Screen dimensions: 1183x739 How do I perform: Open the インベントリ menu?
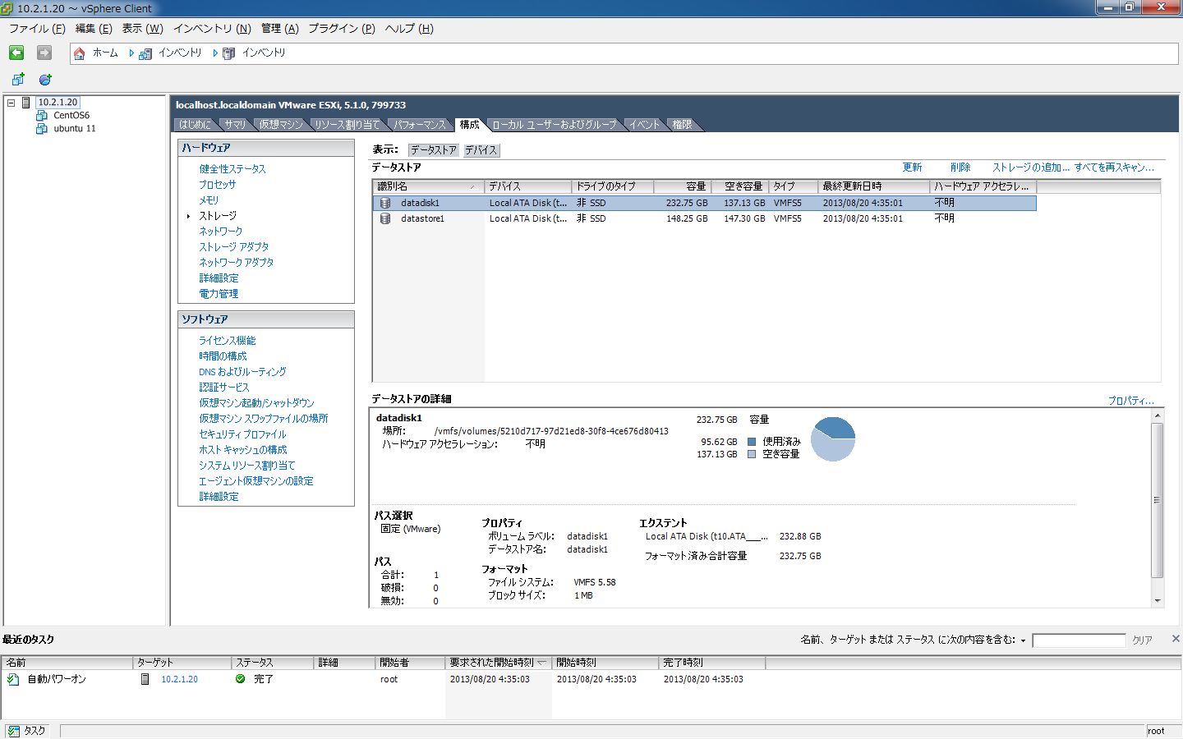[212, 28]
